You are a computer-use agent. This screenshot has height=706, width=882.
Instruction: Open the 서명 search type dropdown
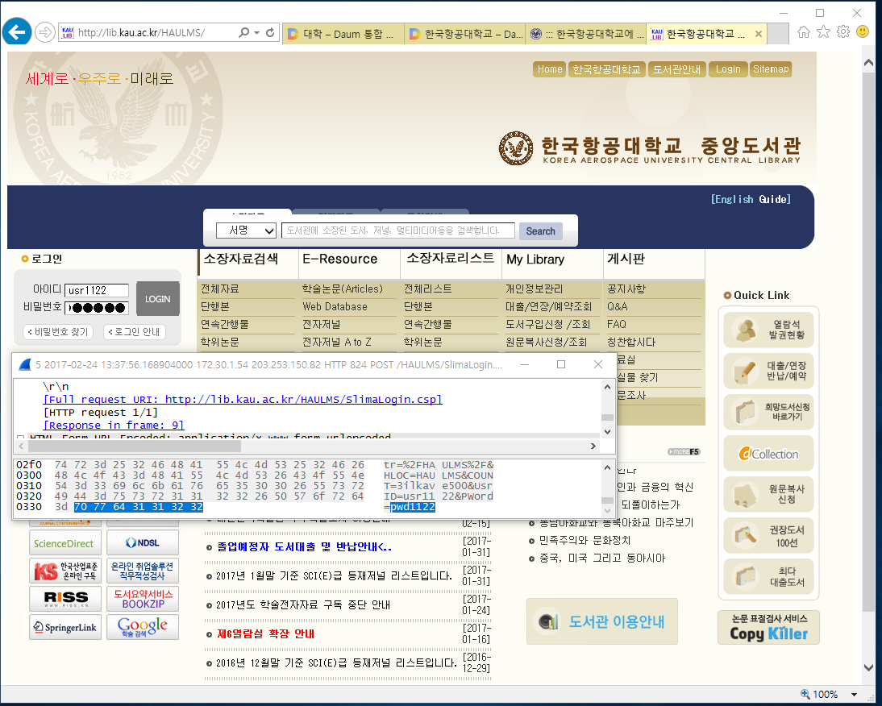246,230
